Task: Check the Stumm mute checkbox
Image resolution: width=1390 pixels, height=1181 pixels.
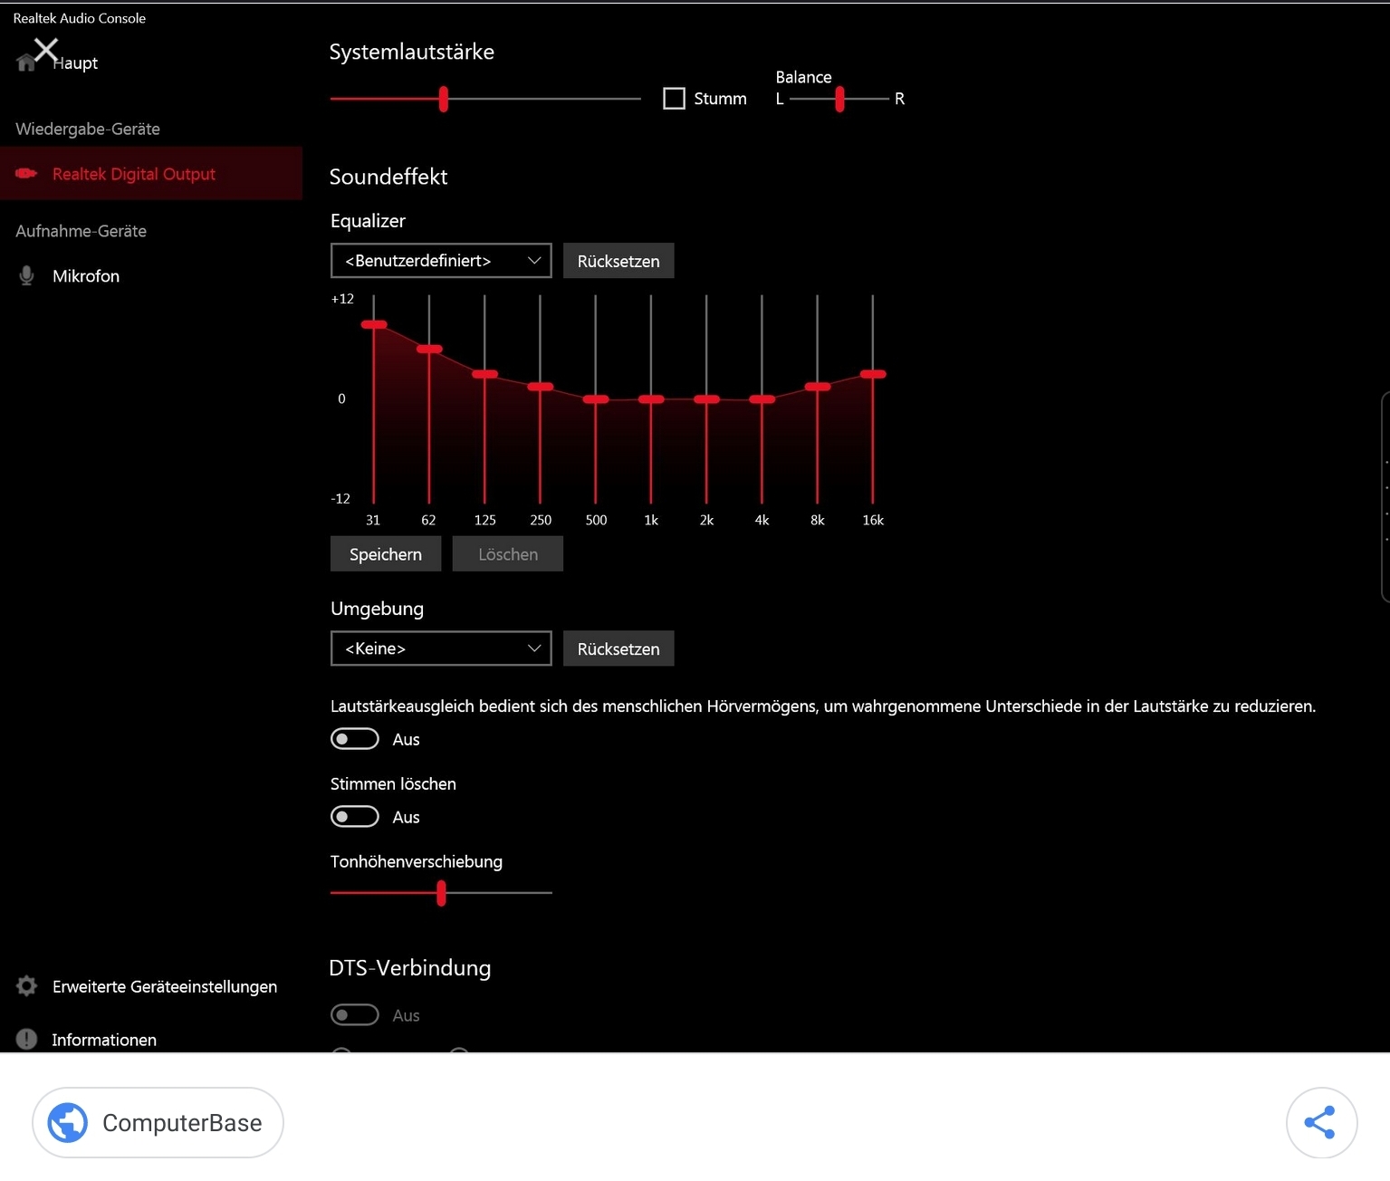Action: tap(674, 99)
